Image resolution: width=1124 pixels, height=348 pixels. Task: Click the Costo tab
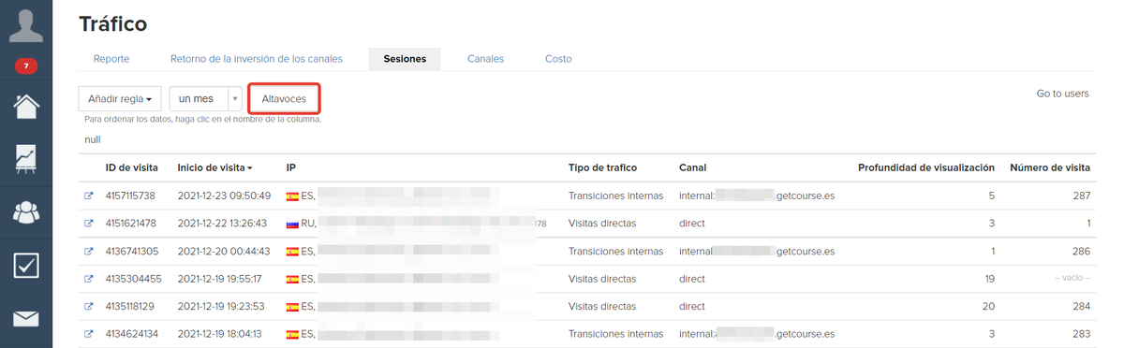tap(558, 59)
